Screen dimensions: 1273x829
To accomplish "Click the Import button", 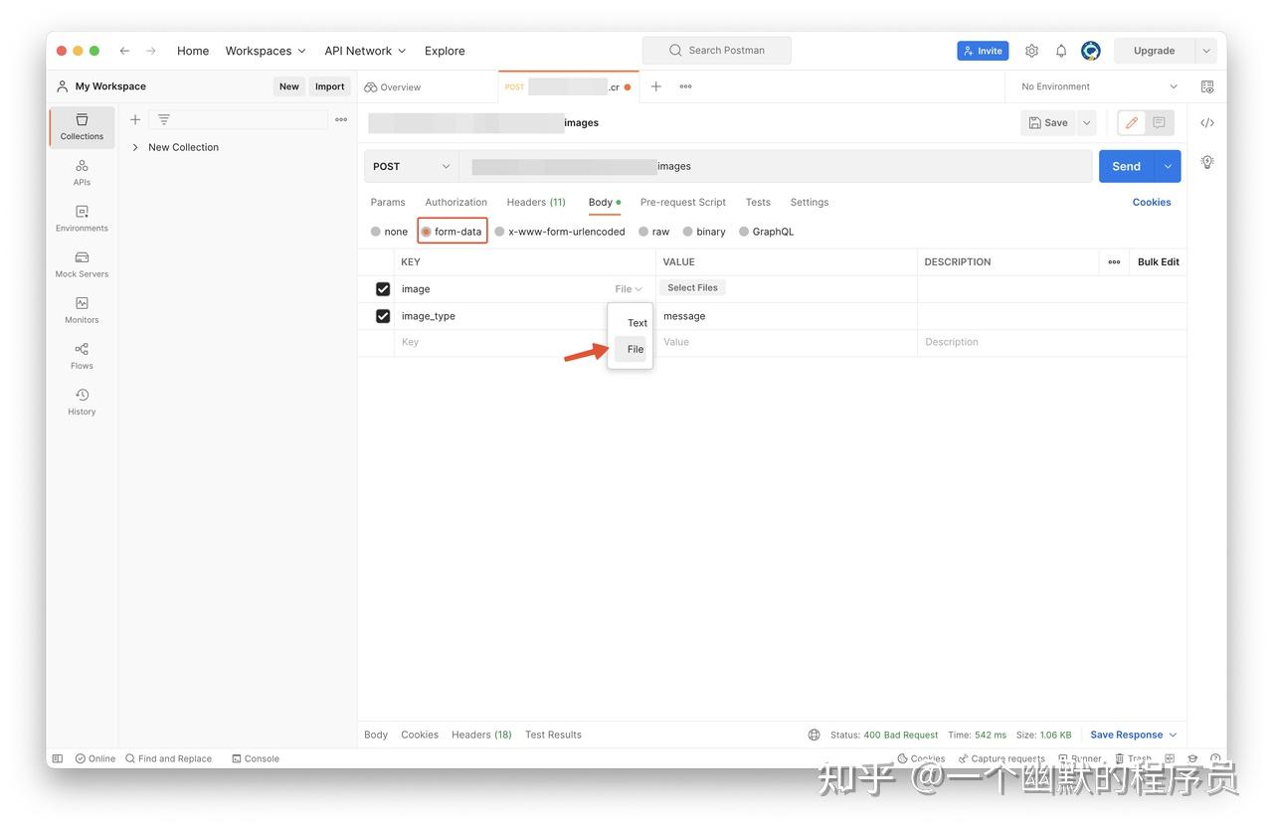I will [x=330, y=86].
